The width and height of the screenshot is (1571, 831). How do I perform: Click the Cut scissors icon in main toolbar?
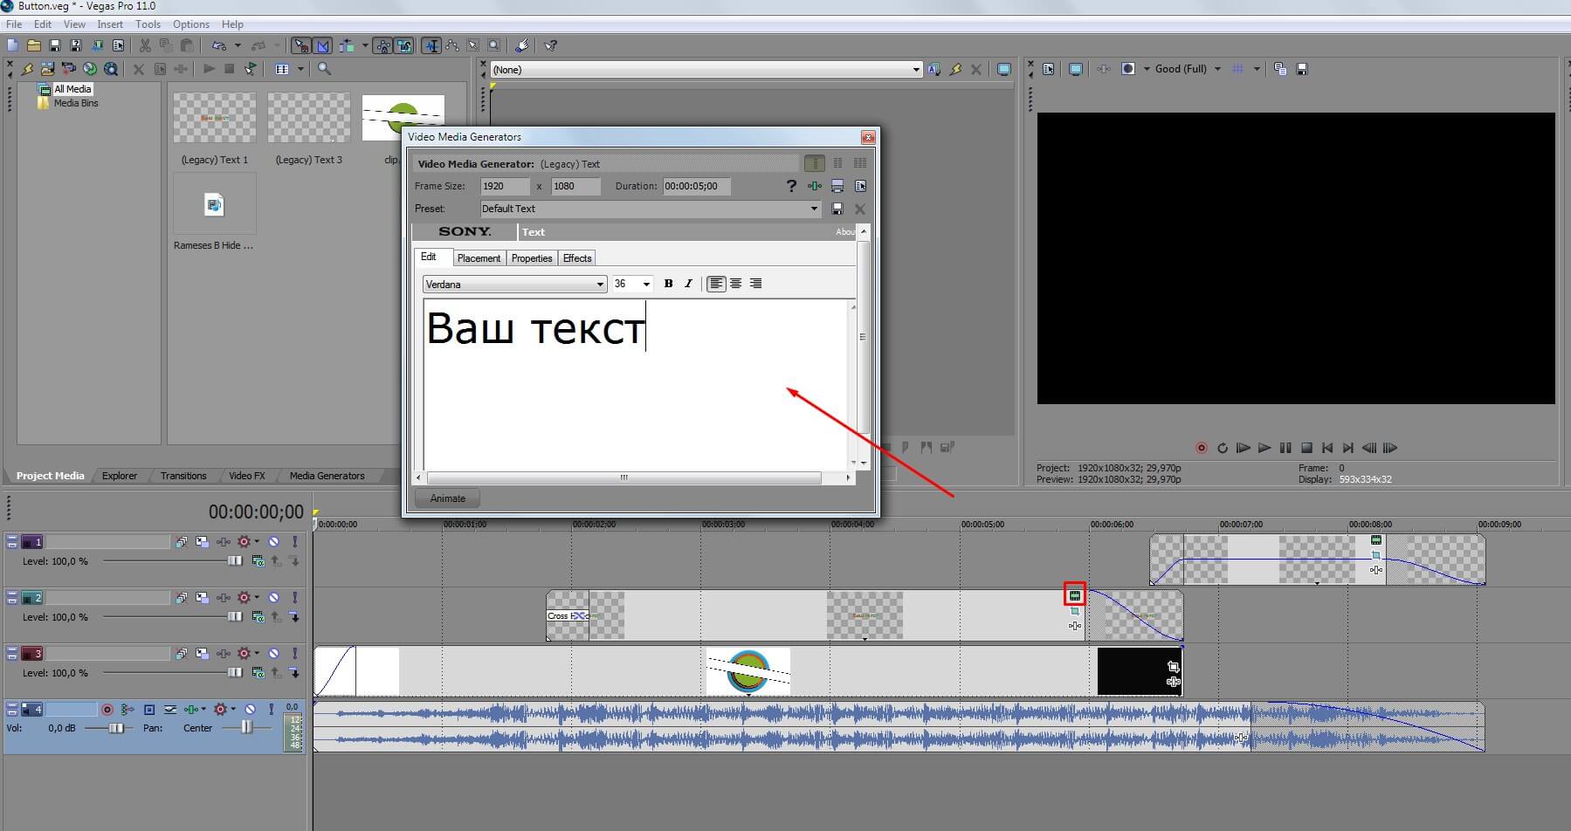pos(145,45)
